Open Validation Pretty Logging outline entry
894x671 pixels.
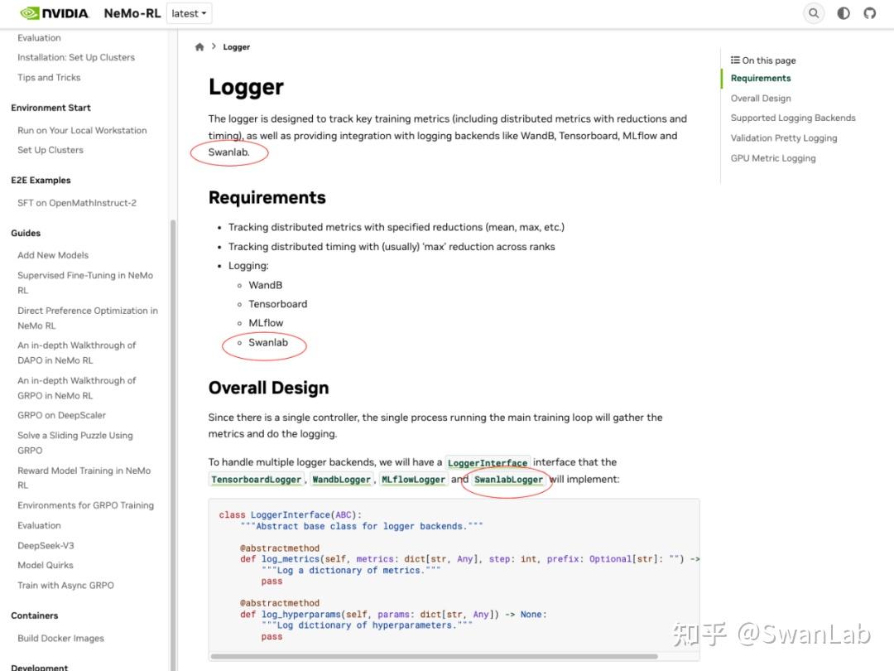tap(784, 138)
